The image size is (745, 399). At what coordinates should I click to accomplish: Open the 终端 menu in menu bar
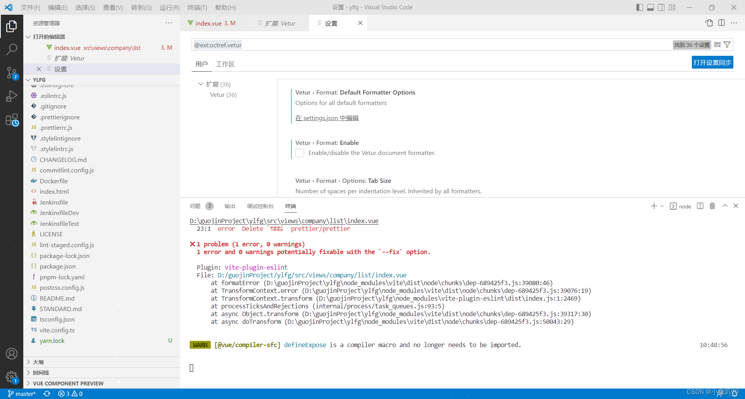197,7
